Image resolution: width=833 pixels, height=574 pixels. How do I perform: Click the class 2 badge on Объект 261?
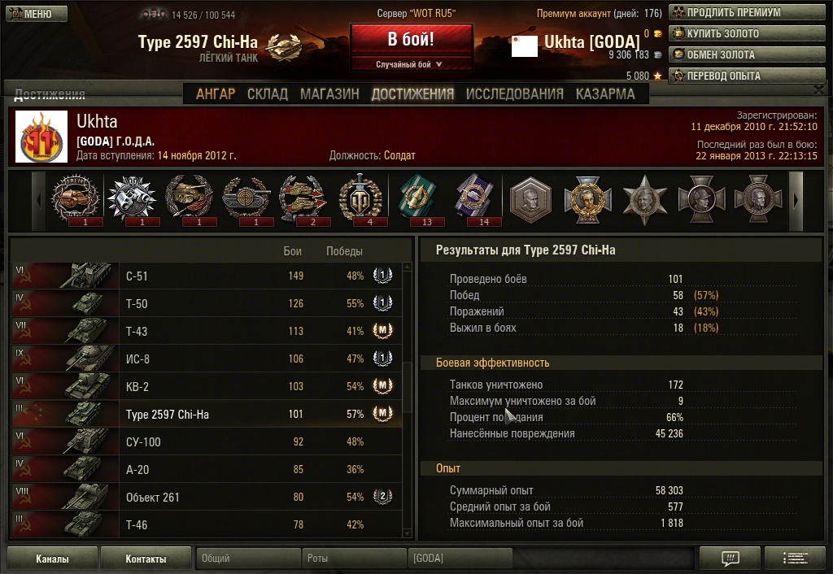382,496
